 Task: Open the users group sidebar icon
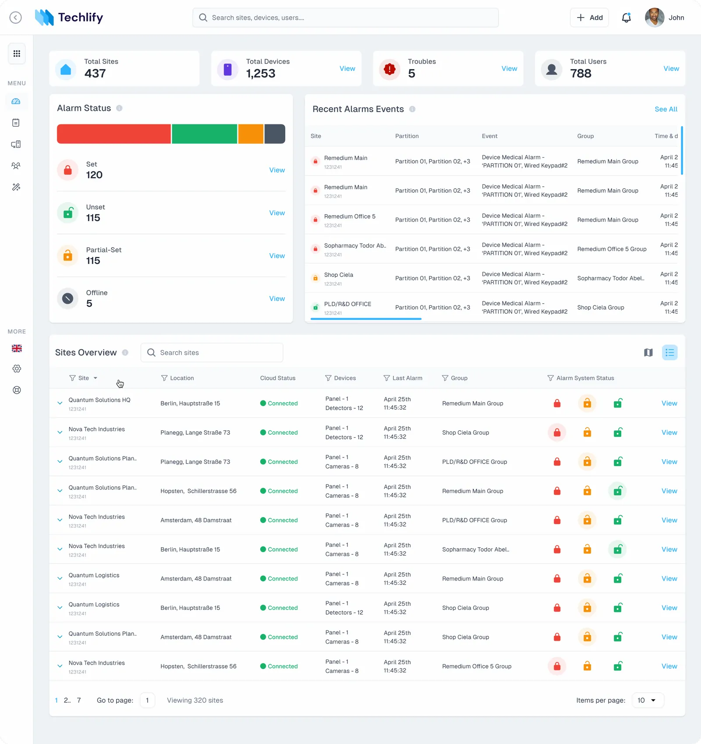tap(16, 166)
